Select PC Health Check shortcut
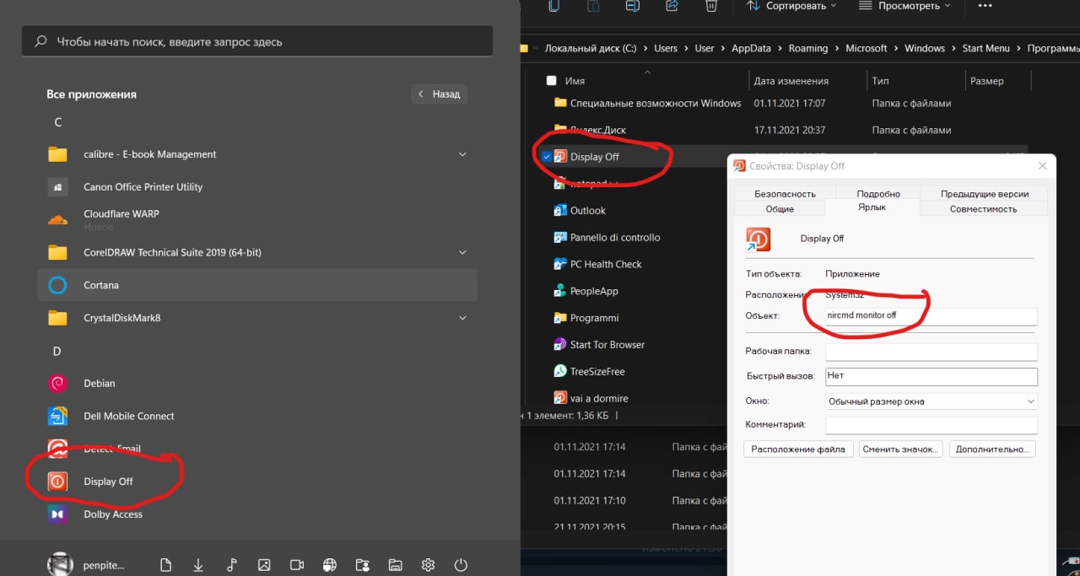1080x576 pixels. [606, 264]
